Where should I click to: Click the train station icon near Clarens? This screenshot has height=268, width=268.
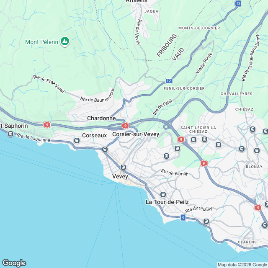click(x=265, y=225)
